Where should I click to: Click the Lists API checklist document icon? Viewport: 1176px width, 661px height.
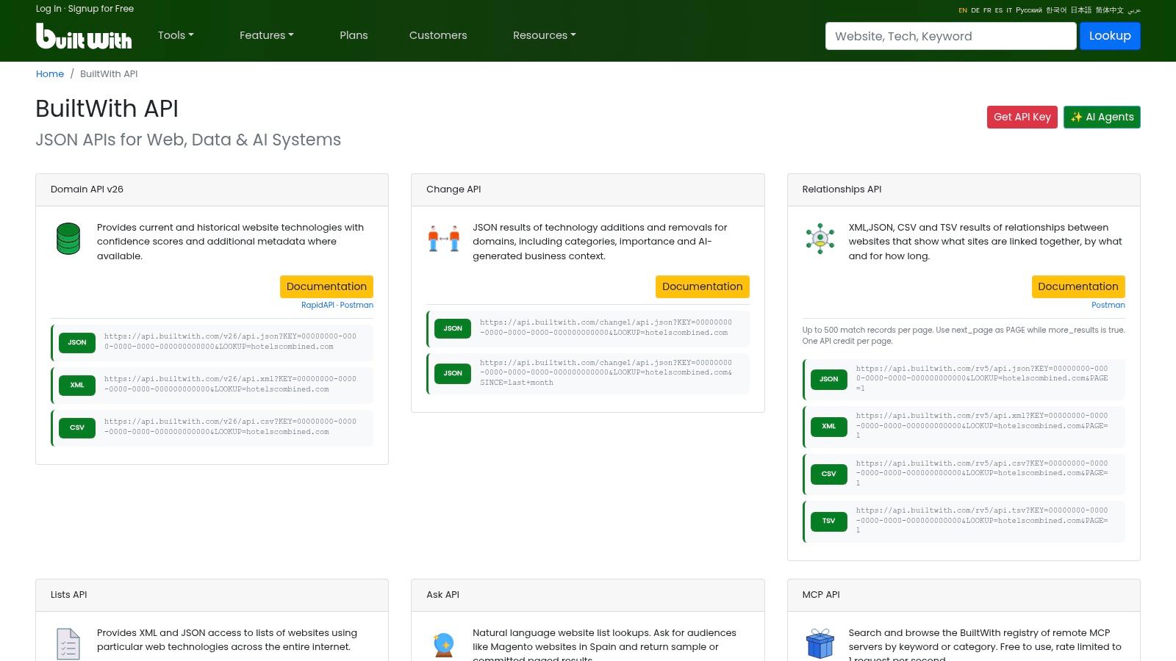click(x=68, y=644)
